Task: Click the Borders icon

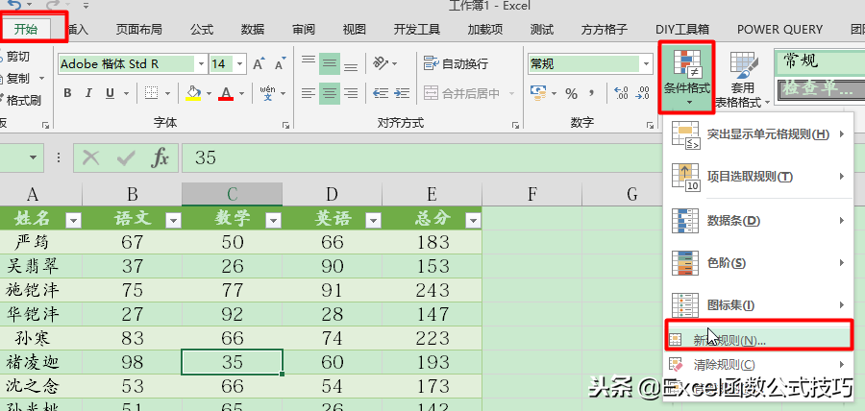Action: click(x=151, y=93)
